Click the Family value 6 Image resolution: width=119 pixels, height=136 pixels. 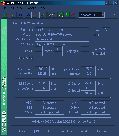[39, 49]
